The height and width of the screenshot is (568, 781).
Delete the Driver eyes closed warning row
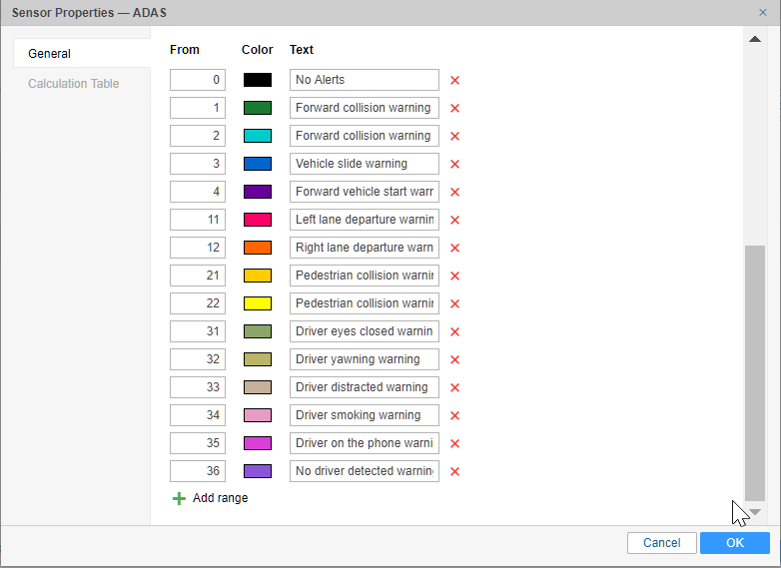pyautogui.click(x=454, y=331)
